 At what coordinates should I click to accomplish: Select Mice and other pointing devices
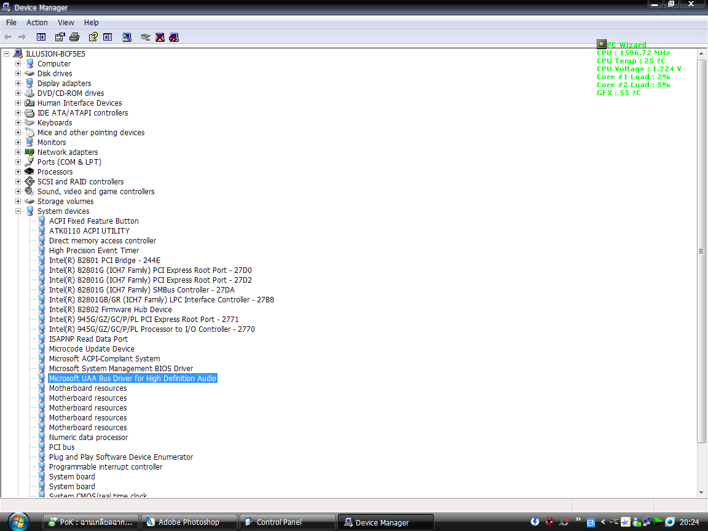click(91, 133)
